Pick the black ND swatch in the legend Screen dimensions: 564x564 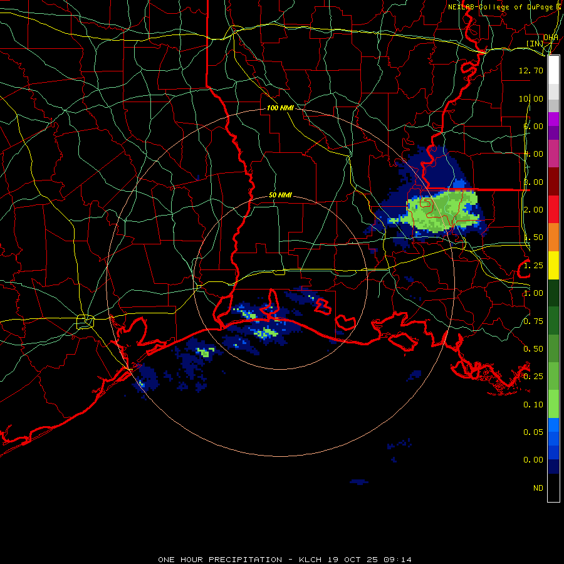click(x=553, y=488)
